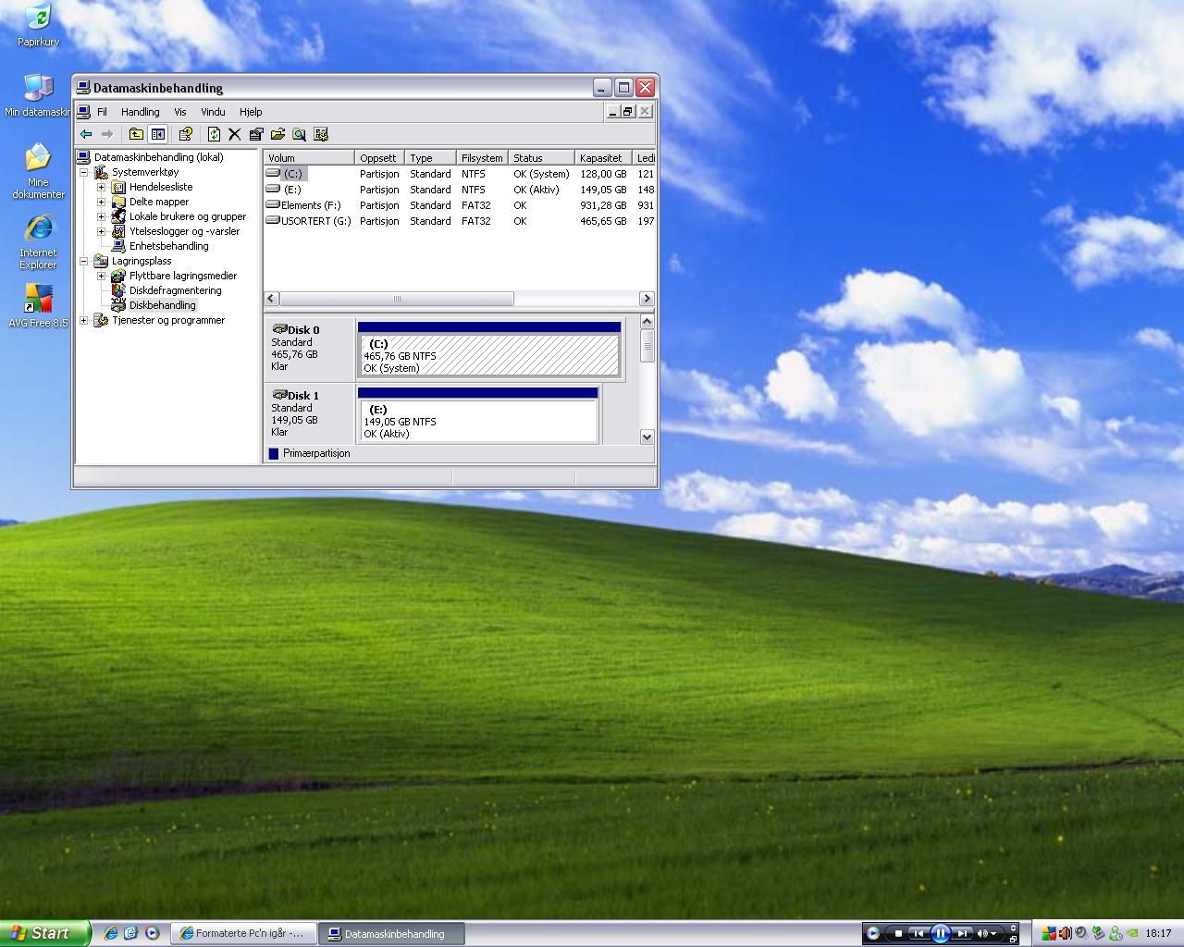Open the Handling menu

(x=140, y=112)
